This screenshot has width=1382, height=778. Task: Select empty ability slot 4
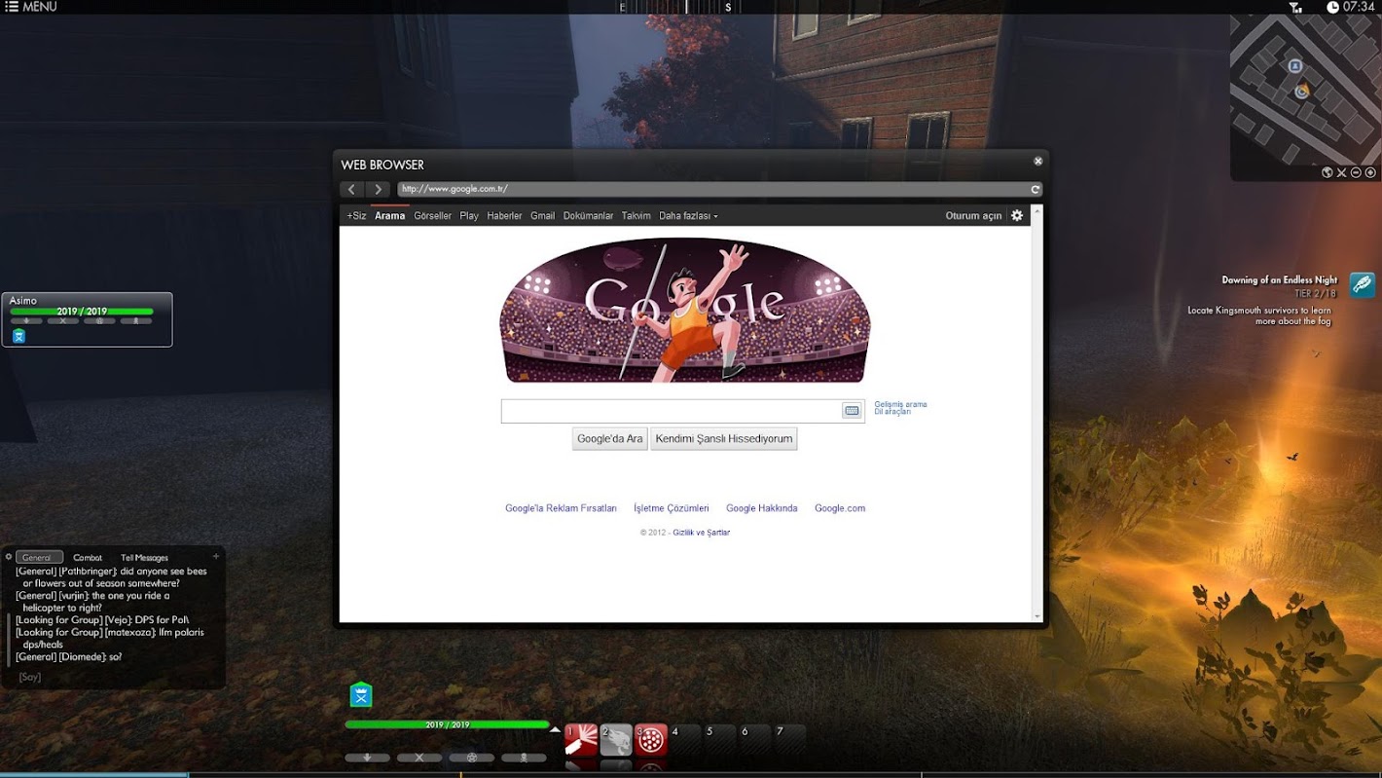click(x=686, y=740)
